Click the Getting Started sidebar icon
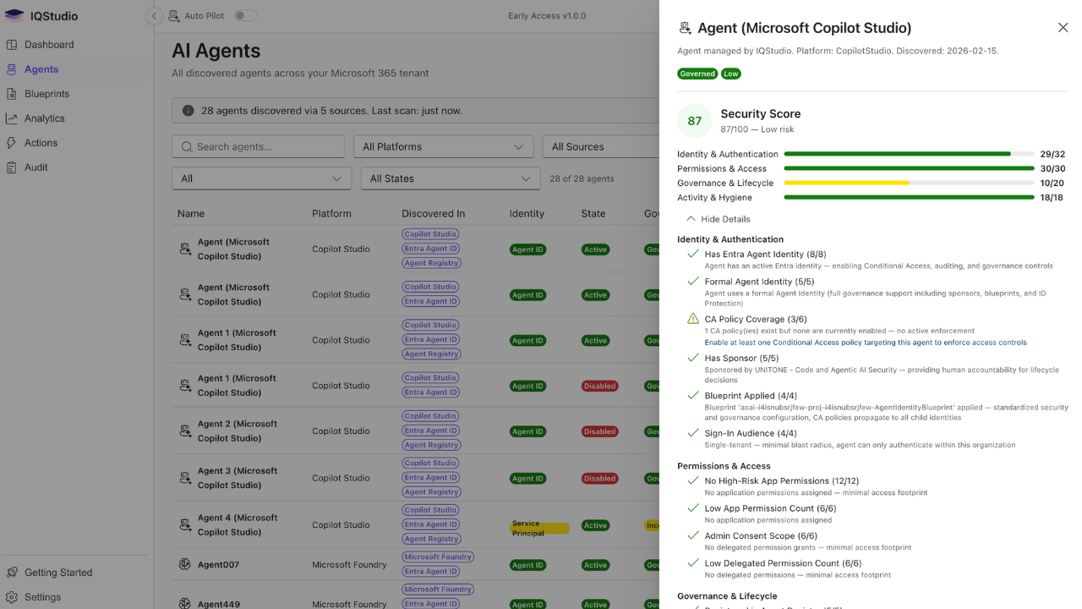1082x609 pixels. coord(11,573)
